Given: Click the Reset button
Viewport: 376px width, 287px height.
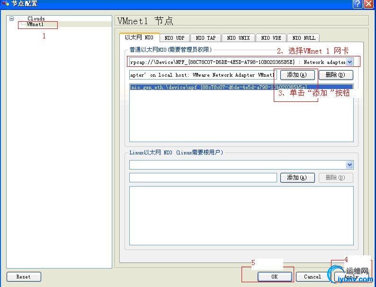Looking at the screenshot, I should pyautogui.click(x=24, y=277).
